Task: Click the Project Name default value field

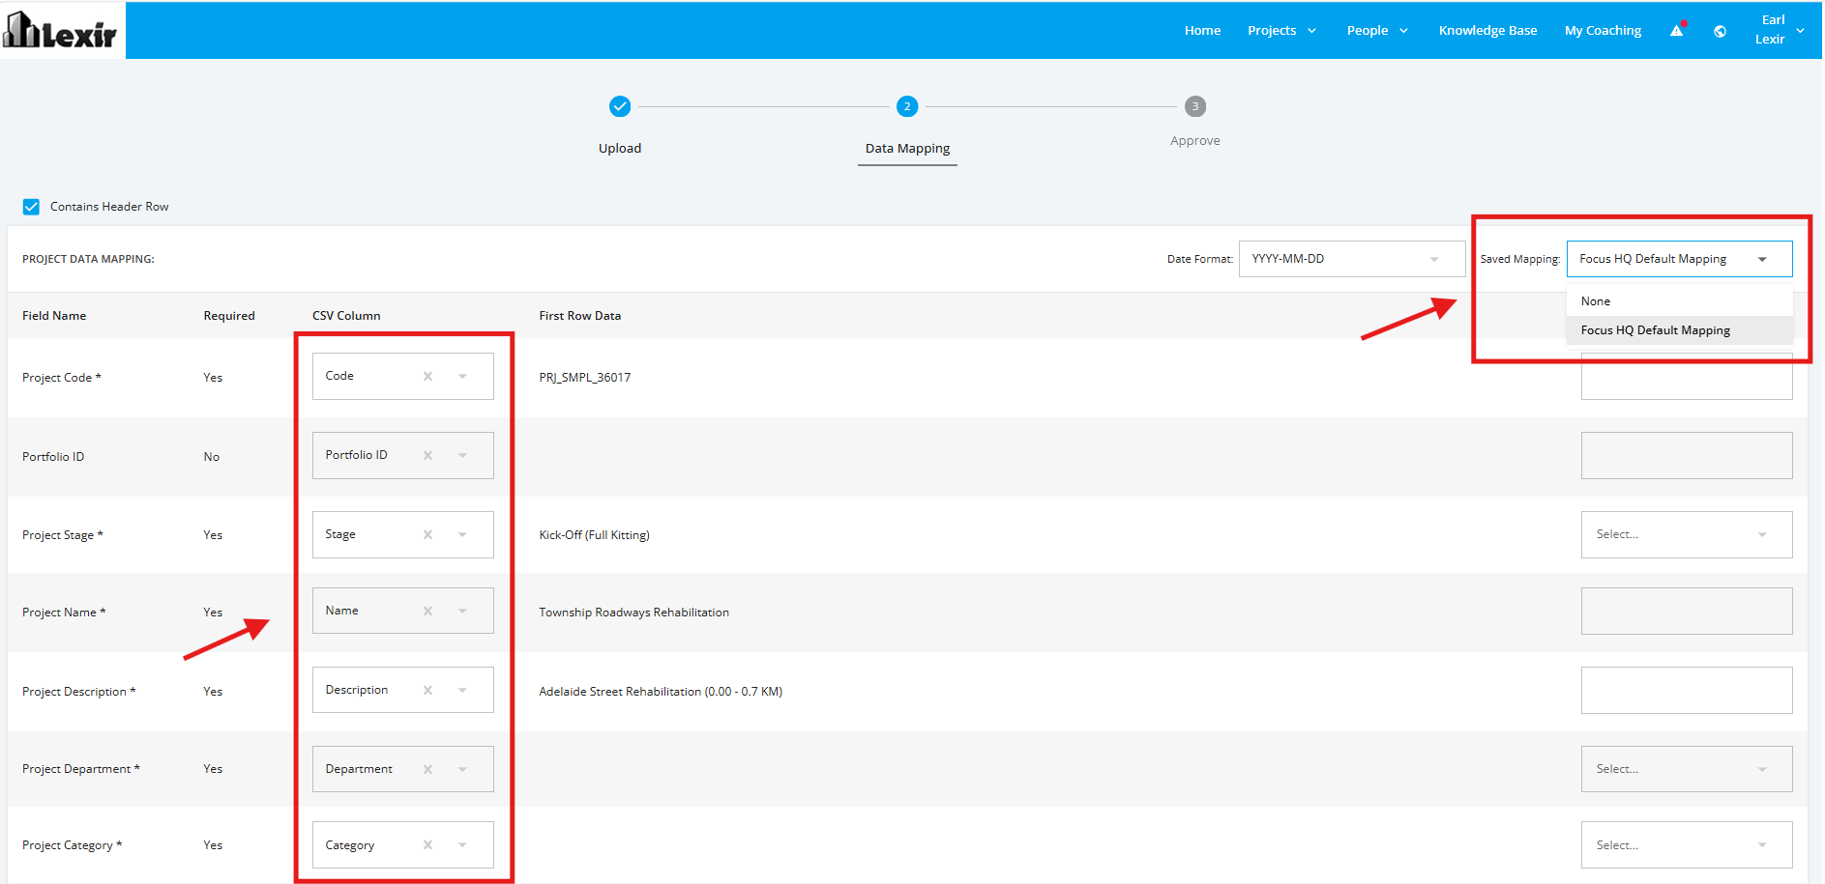Action: [1687, 611]
